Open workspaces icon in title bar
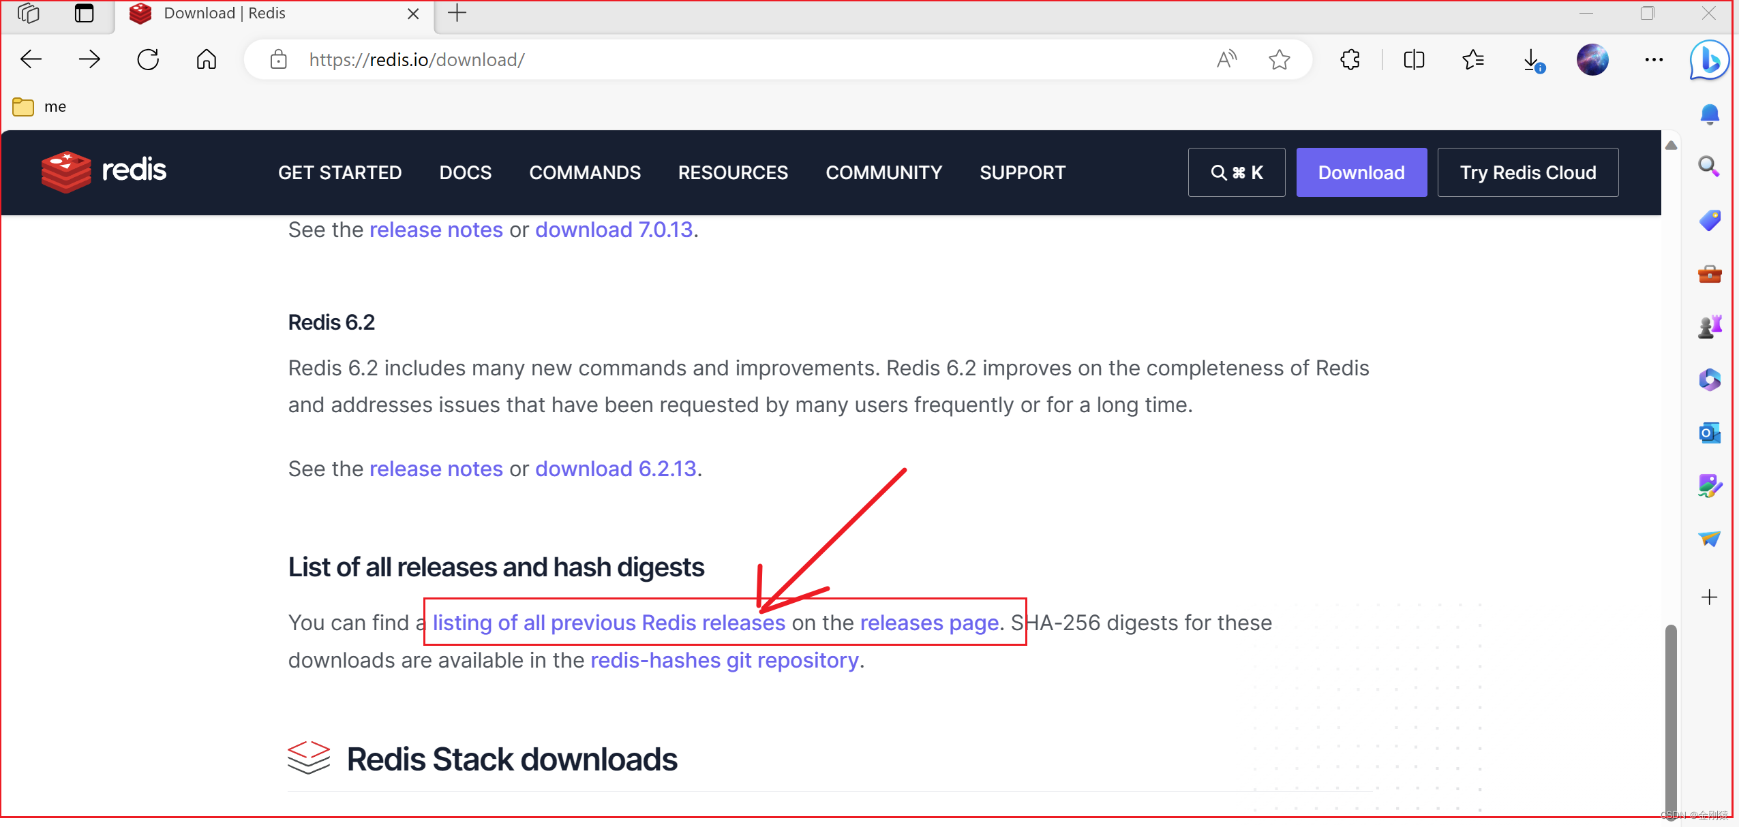Screen dimensions: 1739x827 [29, 14]
